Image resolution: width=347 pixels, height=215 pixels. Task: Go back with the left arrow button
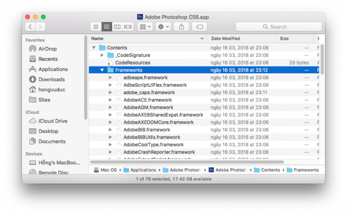pyautogui.click(x=30, y=27)
